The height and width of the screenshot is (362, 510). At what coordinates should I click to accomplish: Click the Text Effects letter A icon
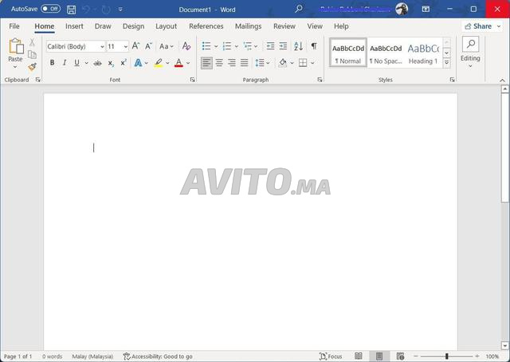[x=138, y=63]
